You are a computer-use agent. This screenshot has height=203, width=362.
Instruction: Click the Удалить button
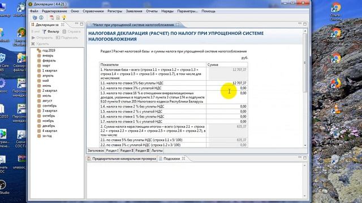tap(40, 44)
